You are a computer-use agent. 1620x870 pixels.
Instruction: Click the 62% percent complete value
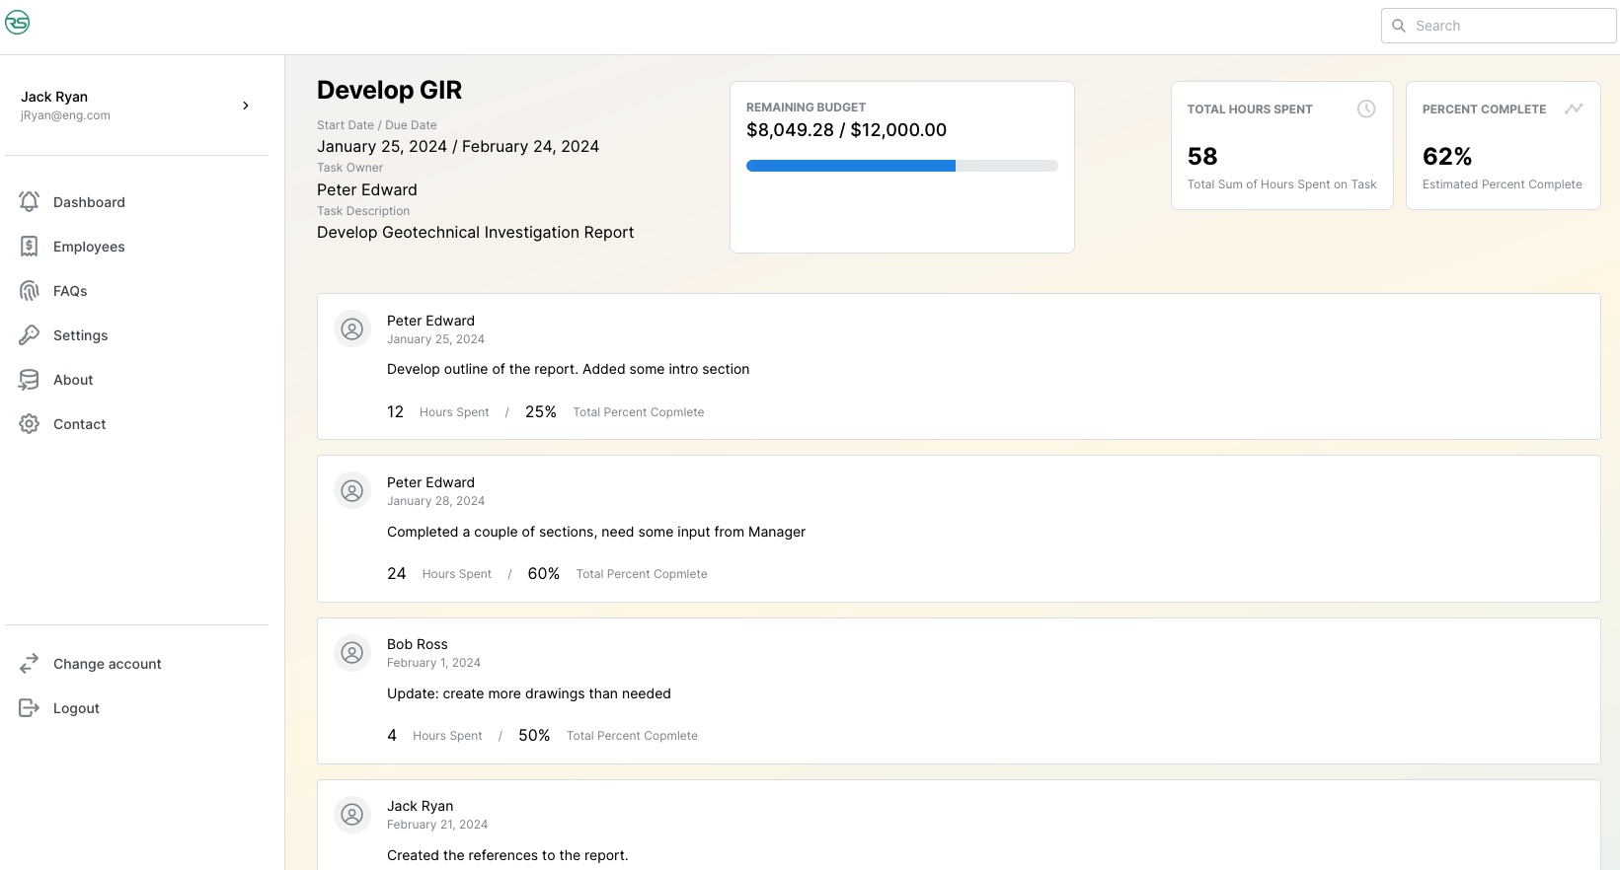(1447, 156)
